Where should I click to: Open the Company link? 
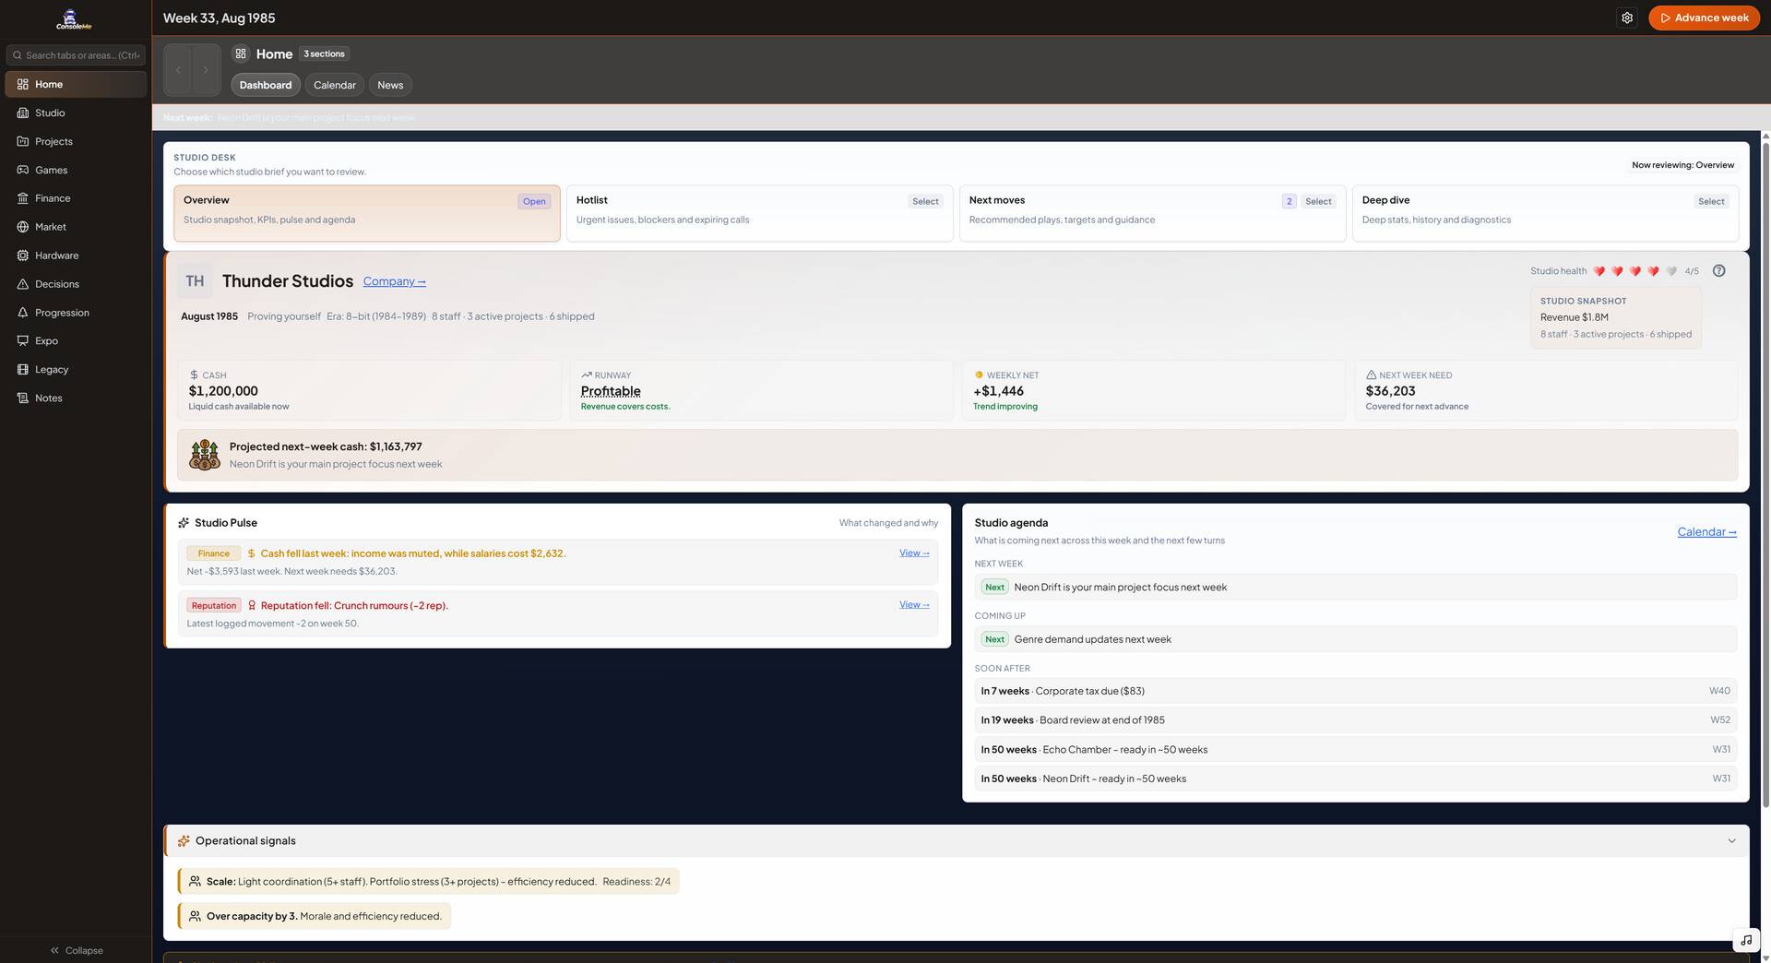[394, 281]
